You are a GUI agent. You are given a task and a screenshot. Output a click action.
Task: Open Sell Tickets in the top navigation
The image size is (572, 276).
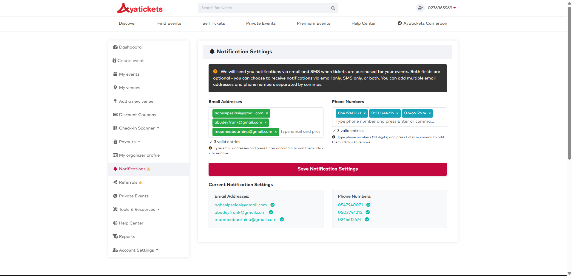(x=214, y=24)
